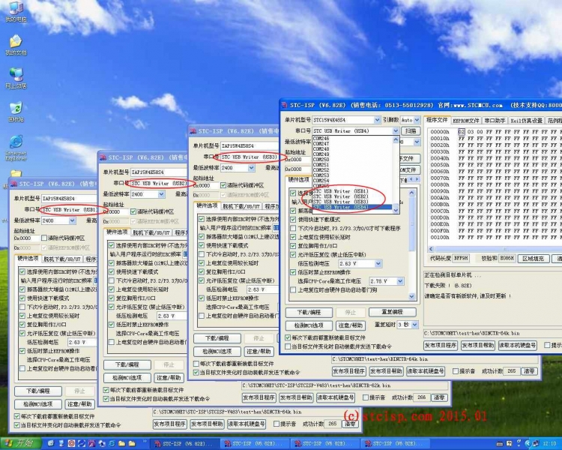Enable 提示音 checkbox in USB1 window
Screen dimensions: 562x450
[277, 424]
